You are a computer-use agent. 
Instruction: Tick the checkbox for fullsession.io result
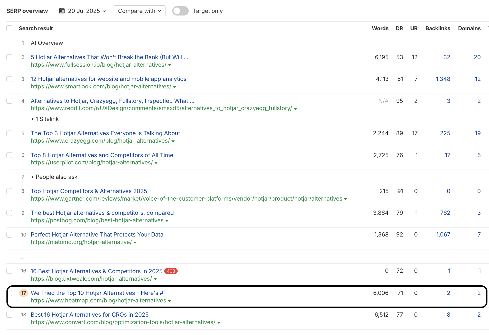[9, 57]
